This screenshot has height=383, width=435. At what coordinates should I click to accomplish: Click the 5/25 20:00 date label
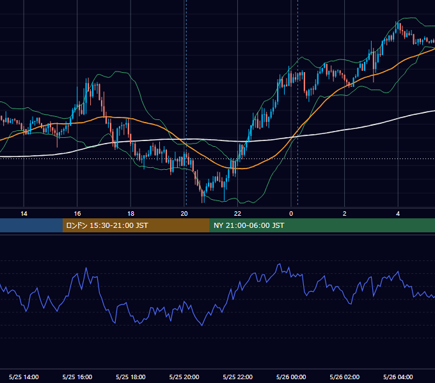coord(184,377)
